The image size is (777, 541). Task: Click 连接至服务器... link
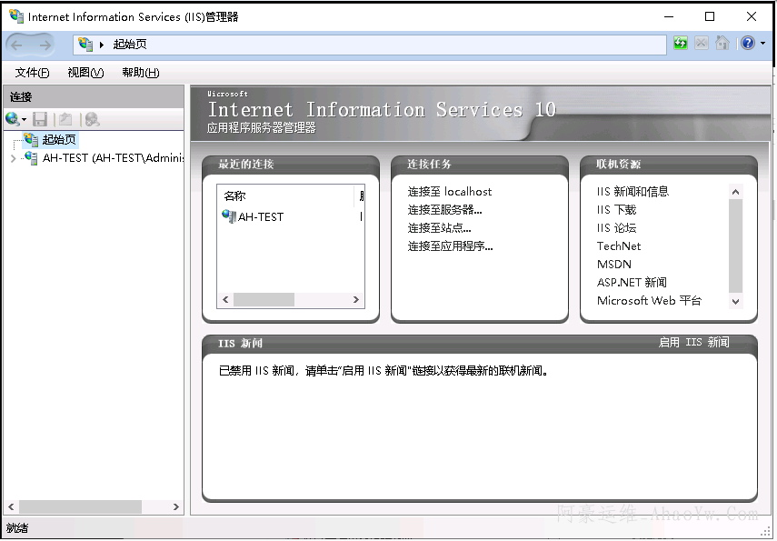pos(445,210)
